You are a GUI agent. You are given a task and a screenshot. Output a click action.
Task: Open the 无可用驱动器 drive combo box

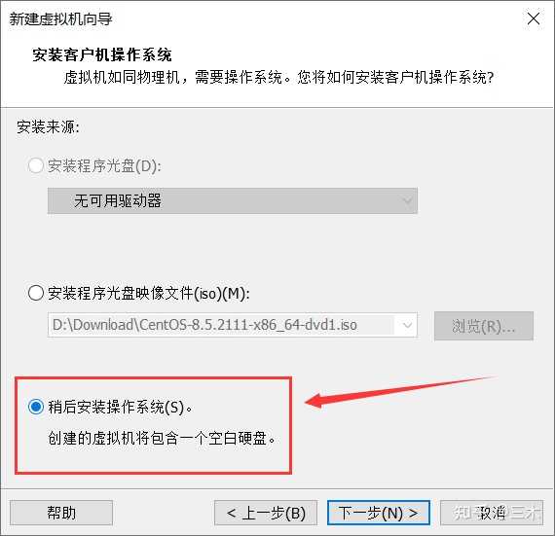coord(233,200)
